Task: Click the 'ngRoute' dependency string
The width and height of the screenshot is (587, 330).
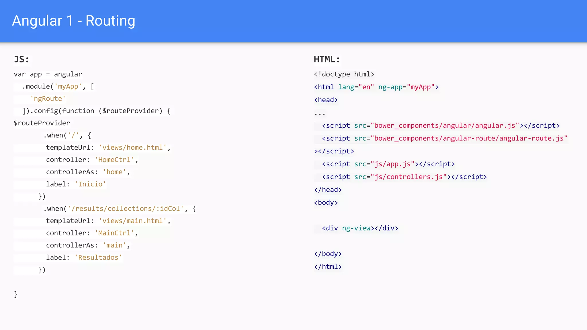Action: [48, 99]
